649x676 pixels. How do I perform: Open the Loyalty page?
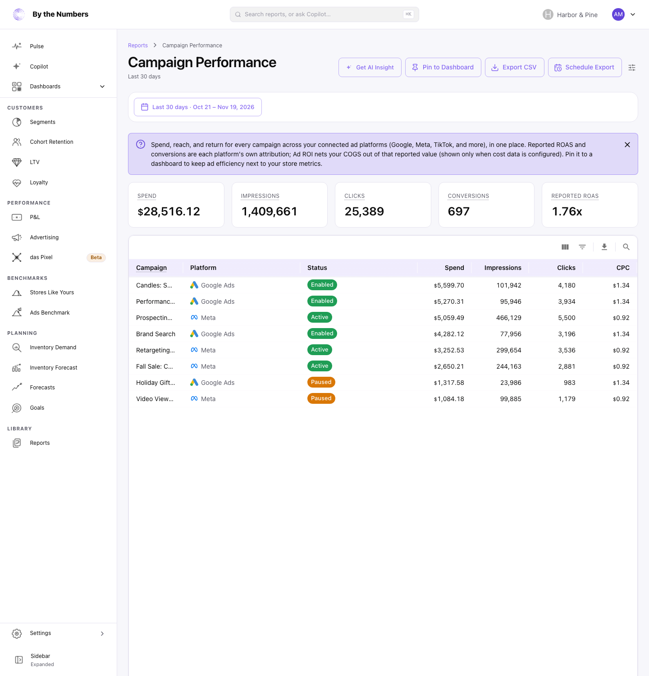click(59, 183)
